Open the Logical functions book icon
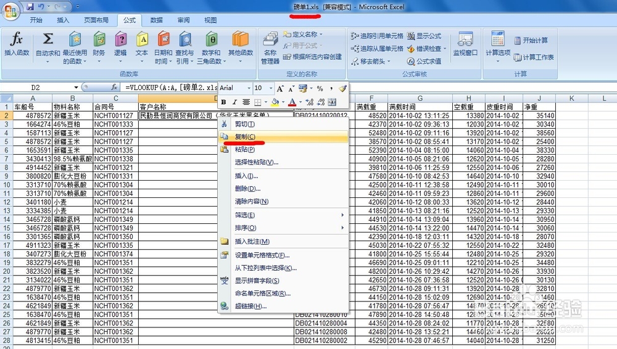 (120, 39)
